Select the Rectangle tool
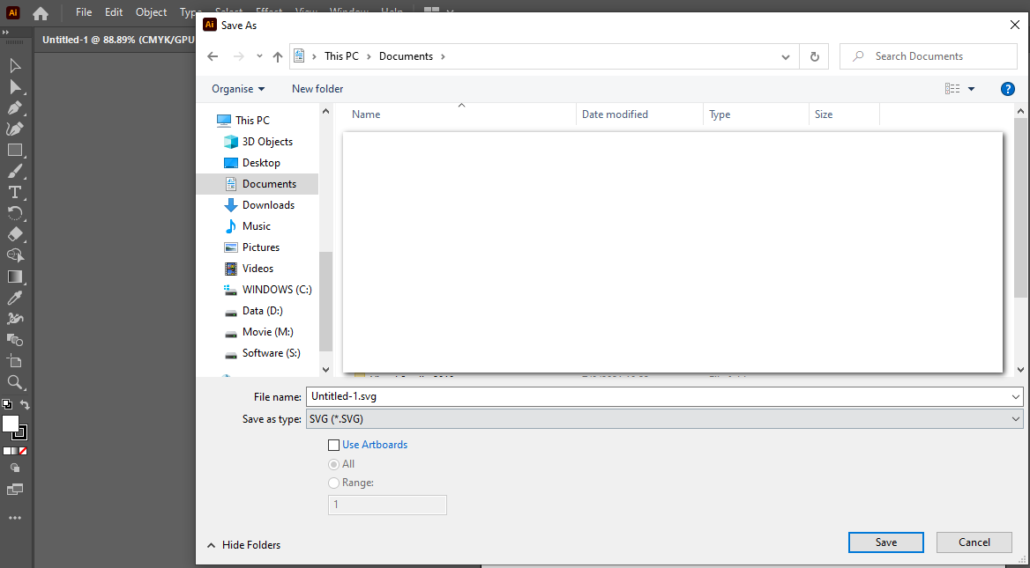Image resolution: width=1030 pixels, height=568 pixels. click(x=14, y=151)
